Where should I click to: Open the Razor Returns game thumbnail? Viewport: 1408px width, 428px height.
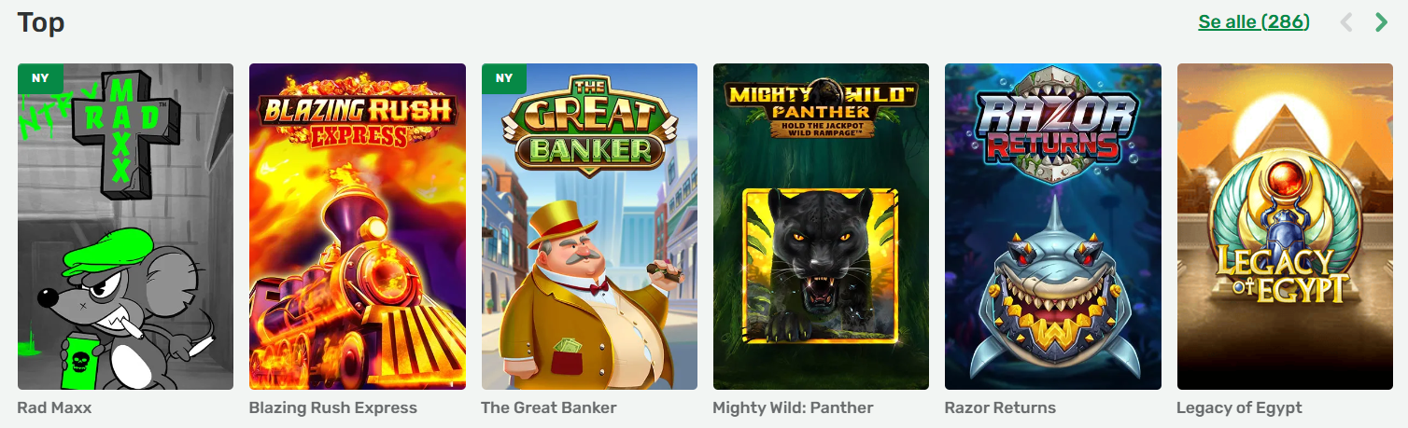[x=1053, y=227]
